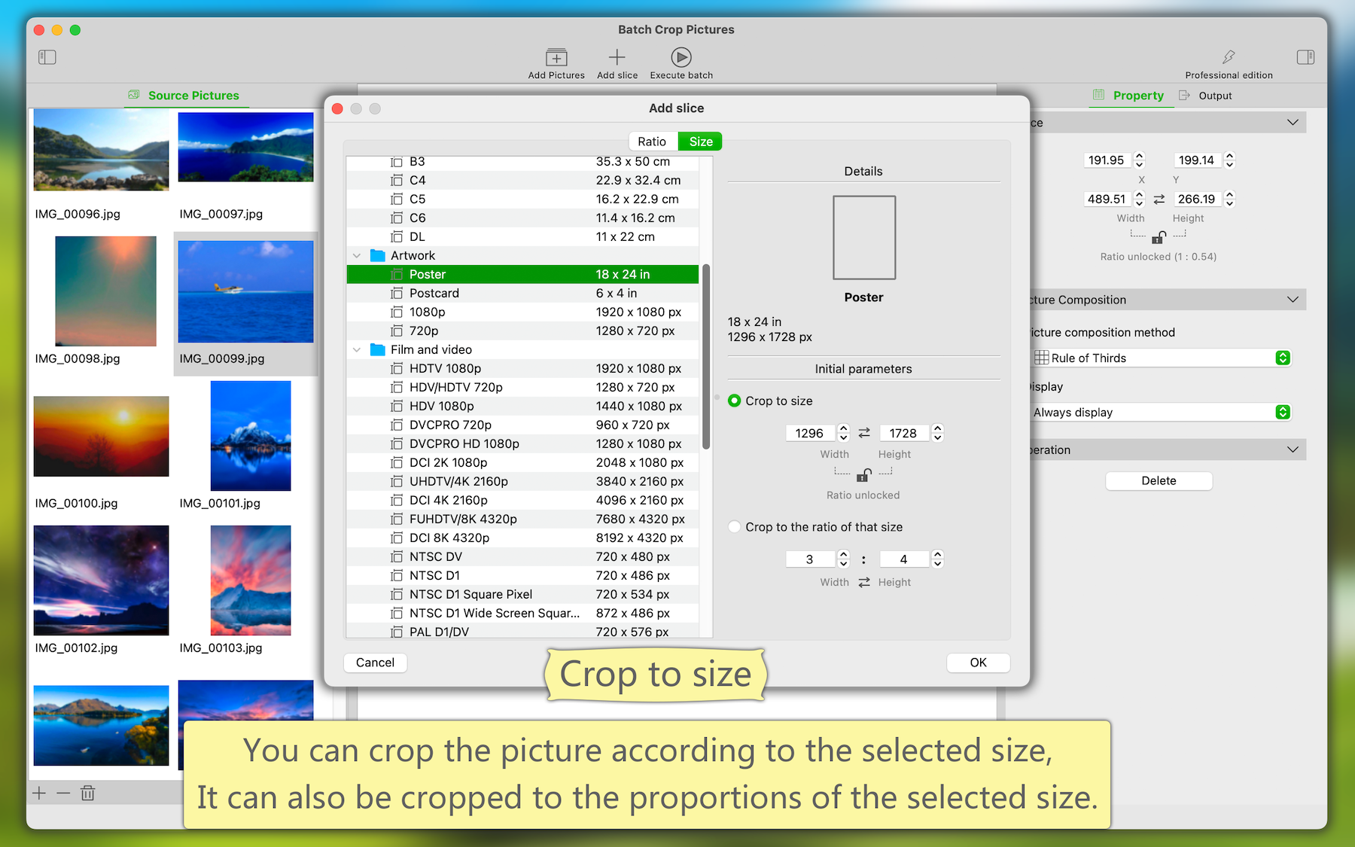Click the trash icon below picture list
This screenshot has width=1355, height=847.
pyautogui.click(x=88, y=793)
